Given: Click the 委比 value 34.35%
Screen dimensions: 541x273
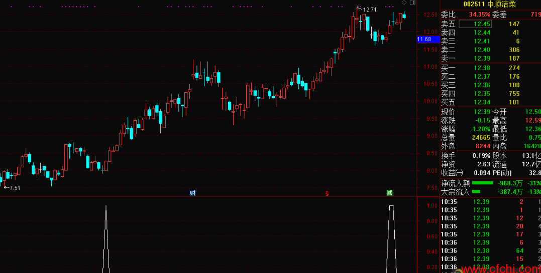Looking at the screenshot, I should (479, 15).
